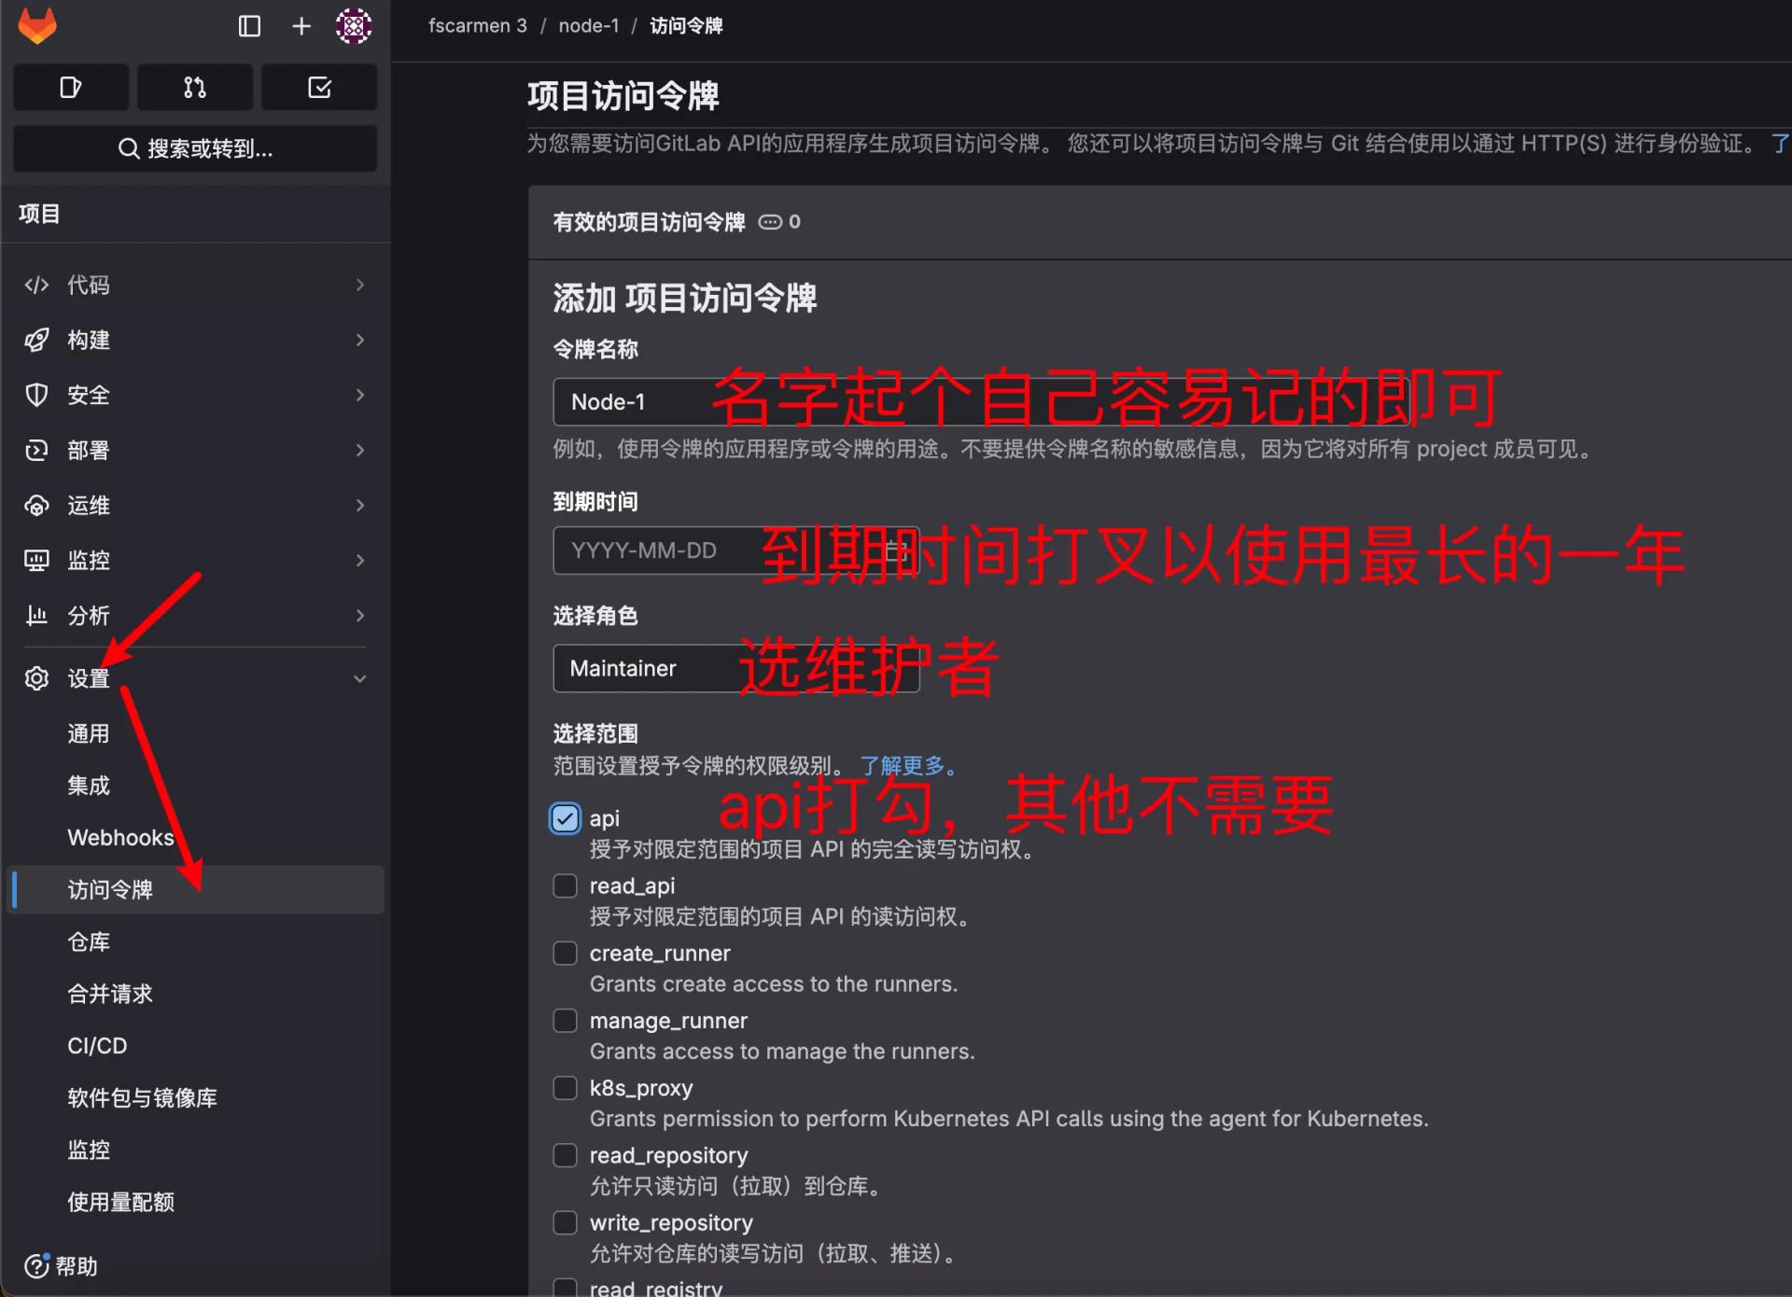
Task: Click the Help question mark icon
Action: [x=36, y=1266]
